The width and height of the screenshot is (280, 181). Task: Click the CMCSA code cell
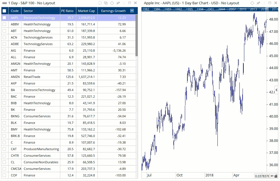[x=15, y=169]
